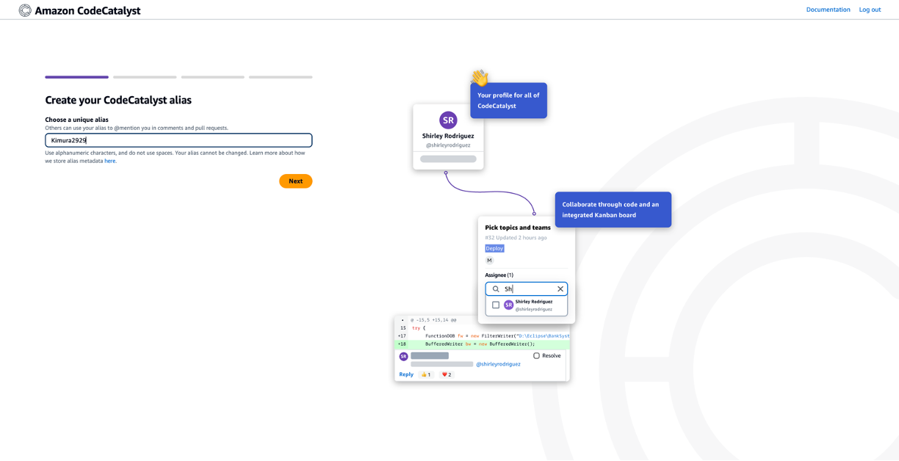This screenshot has width=899, height=461.
Task: Click the Next button
Action: coord(295,181)
